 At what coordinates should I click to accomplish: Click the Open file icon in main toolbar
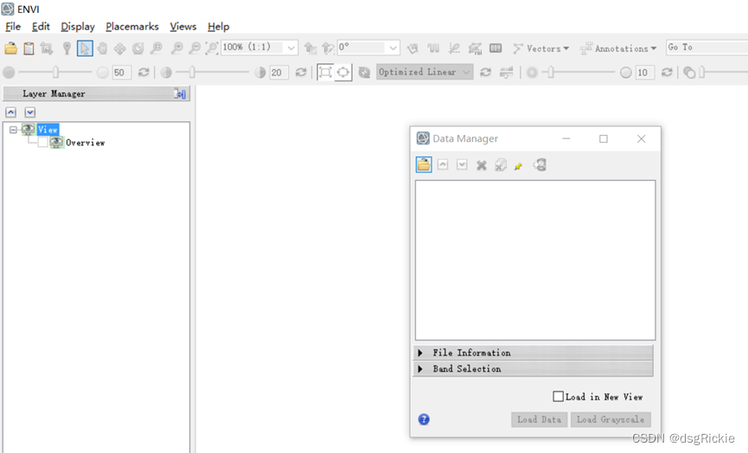coord(11,48)
